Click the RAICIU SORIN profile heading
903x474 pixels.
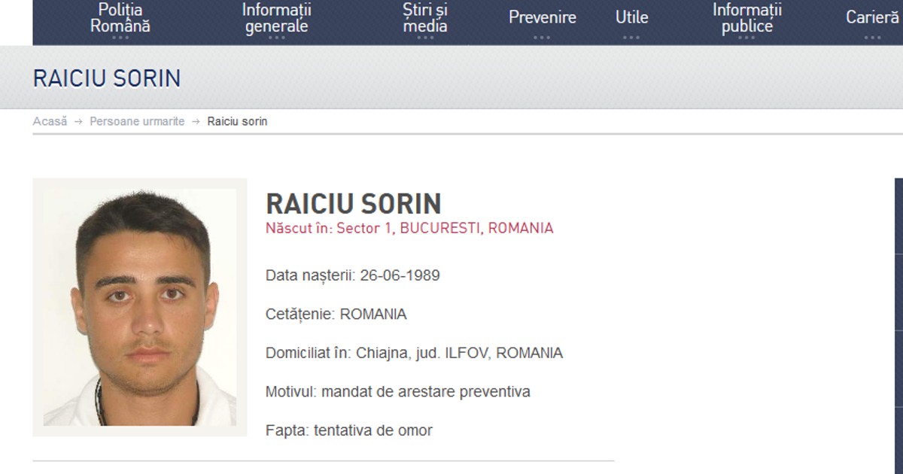pyautogui.click(x=354, y=203)
